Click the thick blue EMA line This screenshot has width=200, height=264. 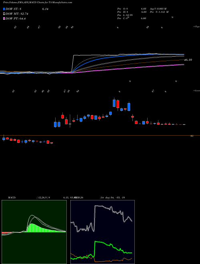101,58
